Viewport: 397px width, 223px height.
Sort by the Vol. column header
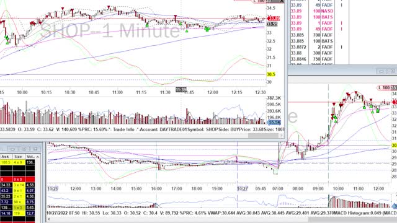coord(30,157)
